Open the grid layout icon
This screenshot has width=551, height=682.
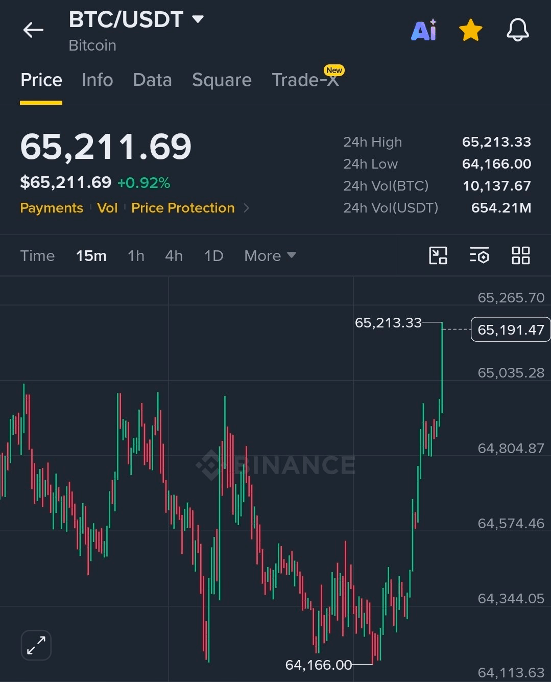[x=521, y=255]
